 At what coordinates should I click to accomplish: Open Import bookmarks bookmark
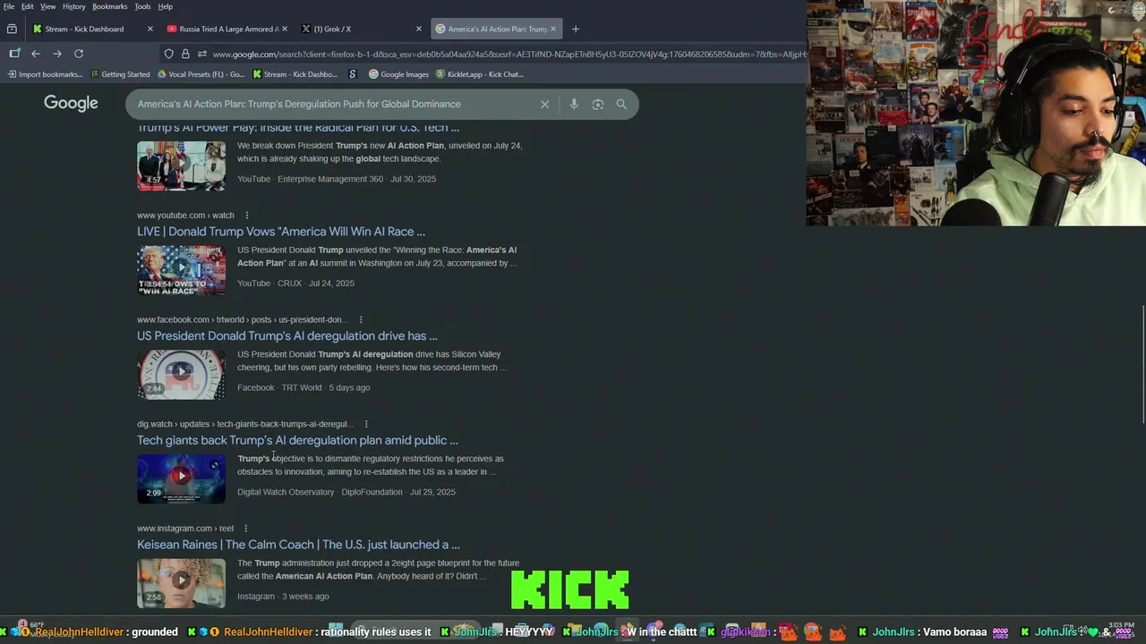point(45,74)
